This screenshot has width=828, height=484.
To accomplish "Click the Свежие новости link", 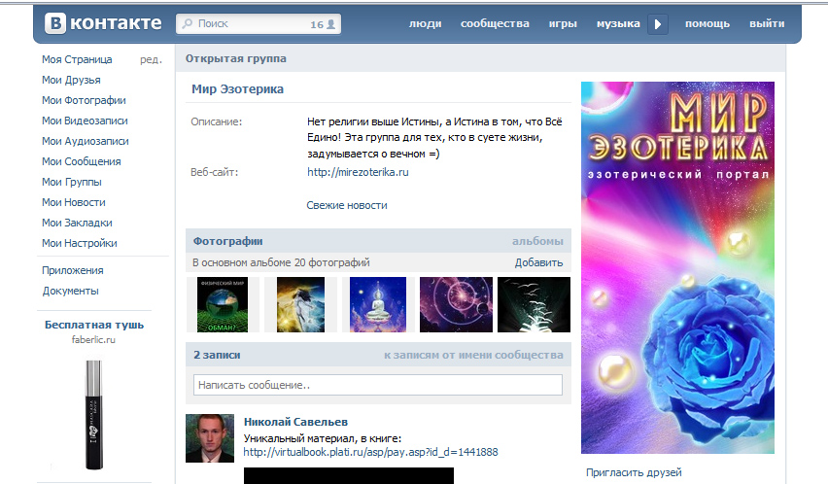I will point(347,205).
